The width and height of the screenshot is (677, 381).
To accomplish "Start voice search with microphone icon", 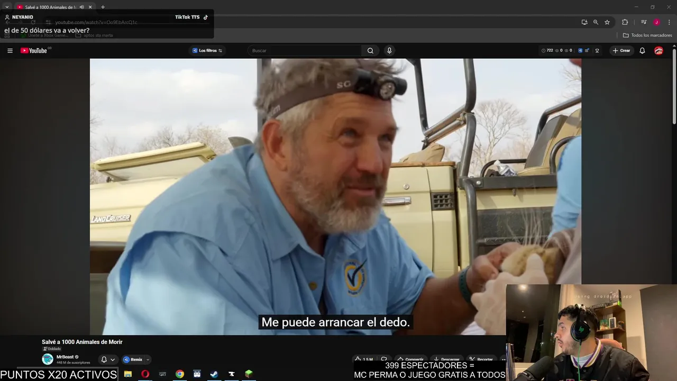I will click(389, 51).
